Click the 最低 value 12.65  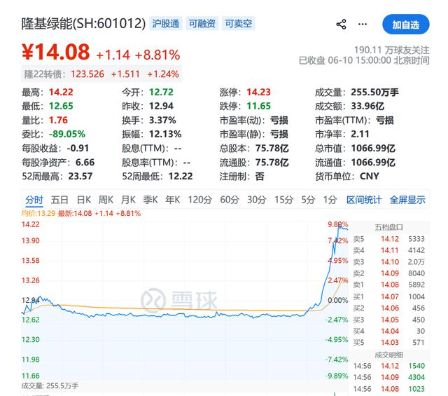(x=61, y=106)
